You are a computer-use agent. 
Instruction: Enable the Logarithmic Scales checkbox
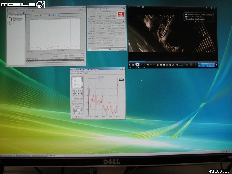pyautogui.click(x=72, y=98)
